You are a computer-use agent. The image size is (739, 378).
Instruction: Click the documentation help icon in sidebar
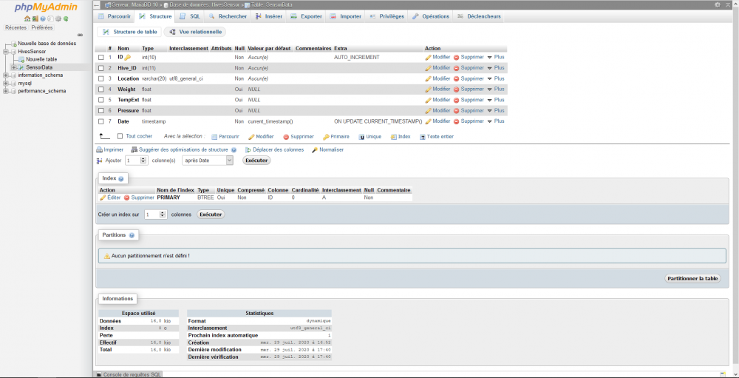(42, 18)
